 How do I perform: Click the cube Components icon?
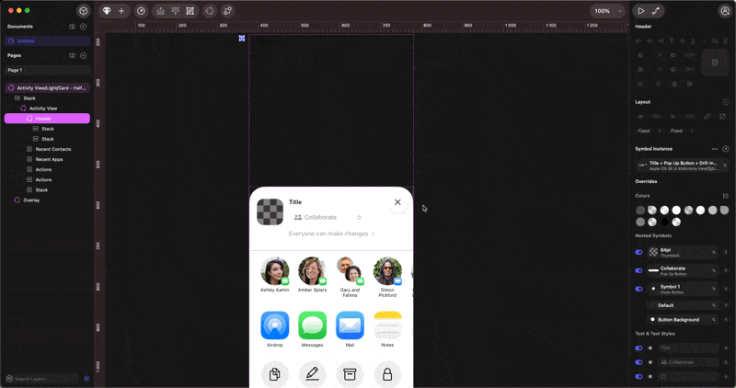click(x=83, y=11)
